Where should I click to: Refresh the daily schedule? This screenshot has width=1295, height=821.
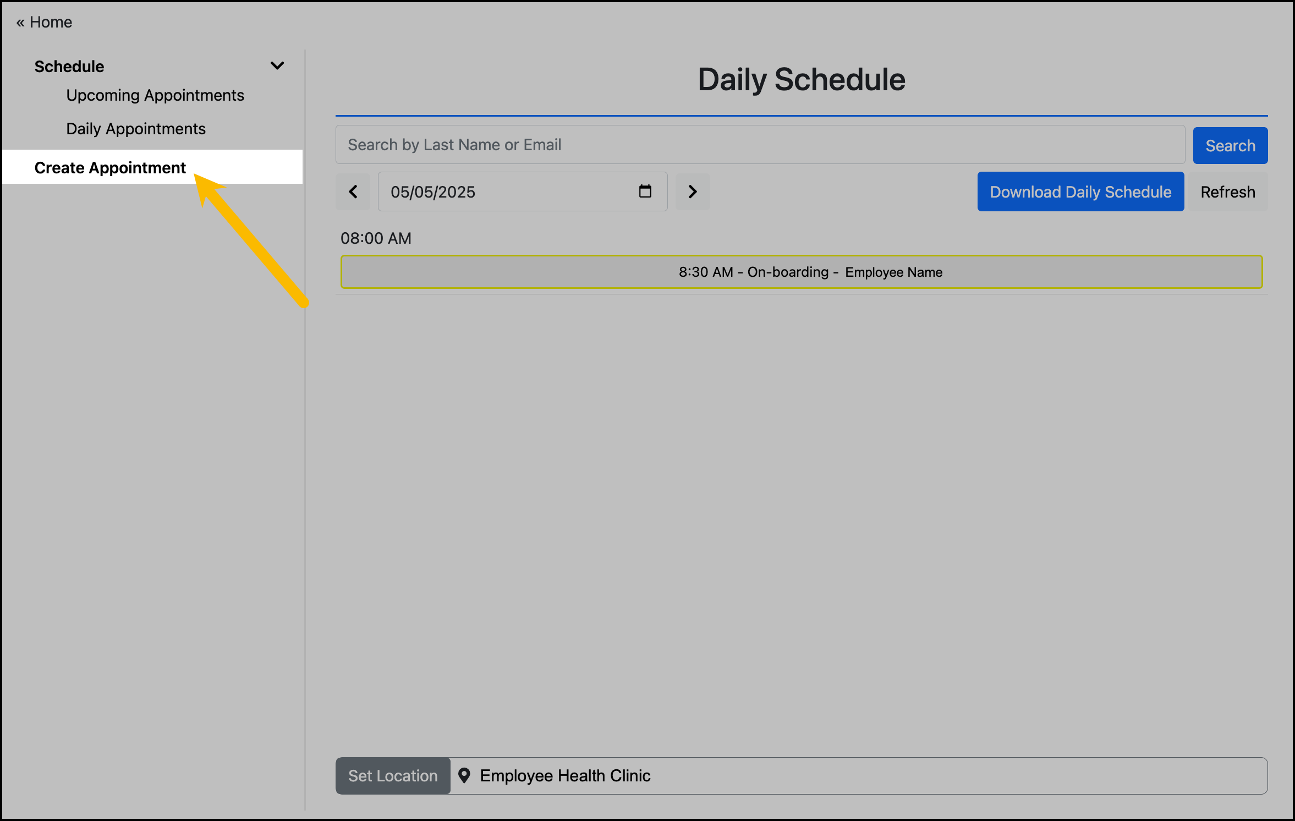click(1227, 191)
